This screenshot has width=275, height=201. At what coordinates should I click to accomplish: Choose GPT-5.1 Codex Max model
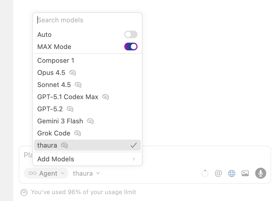tap(68, 97)
